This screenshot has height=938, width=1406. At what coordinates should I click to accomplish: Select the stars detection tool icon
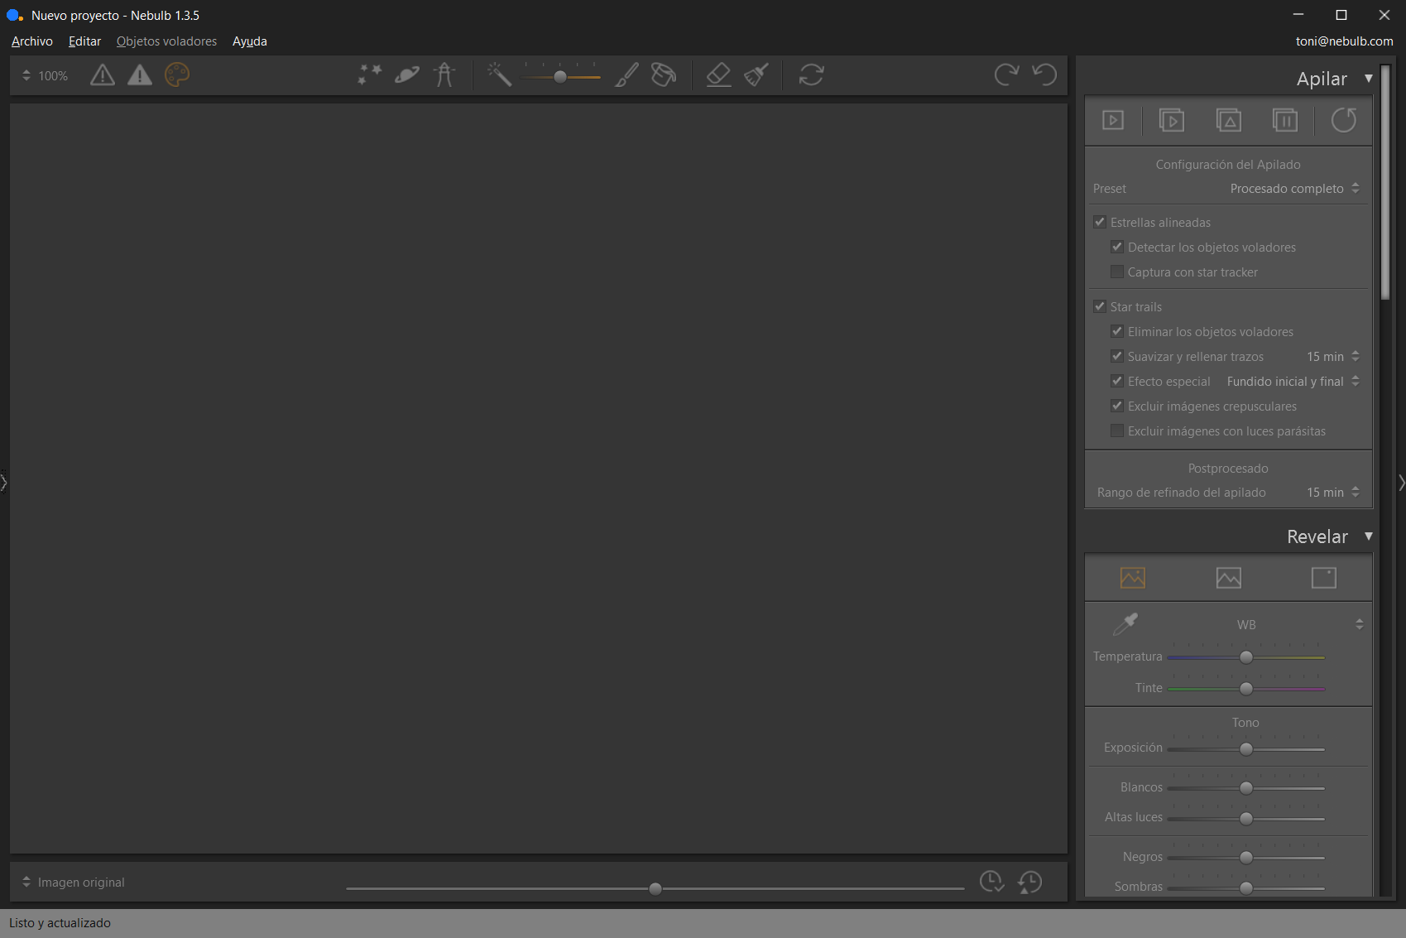[x=370, y=75]
